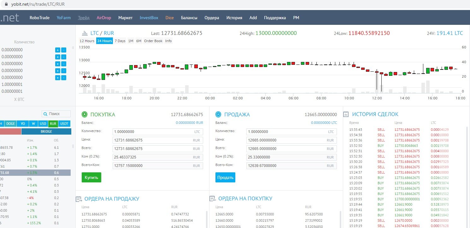
Task: Open the Балансы menu item
Action: click(x=189, y=18)
